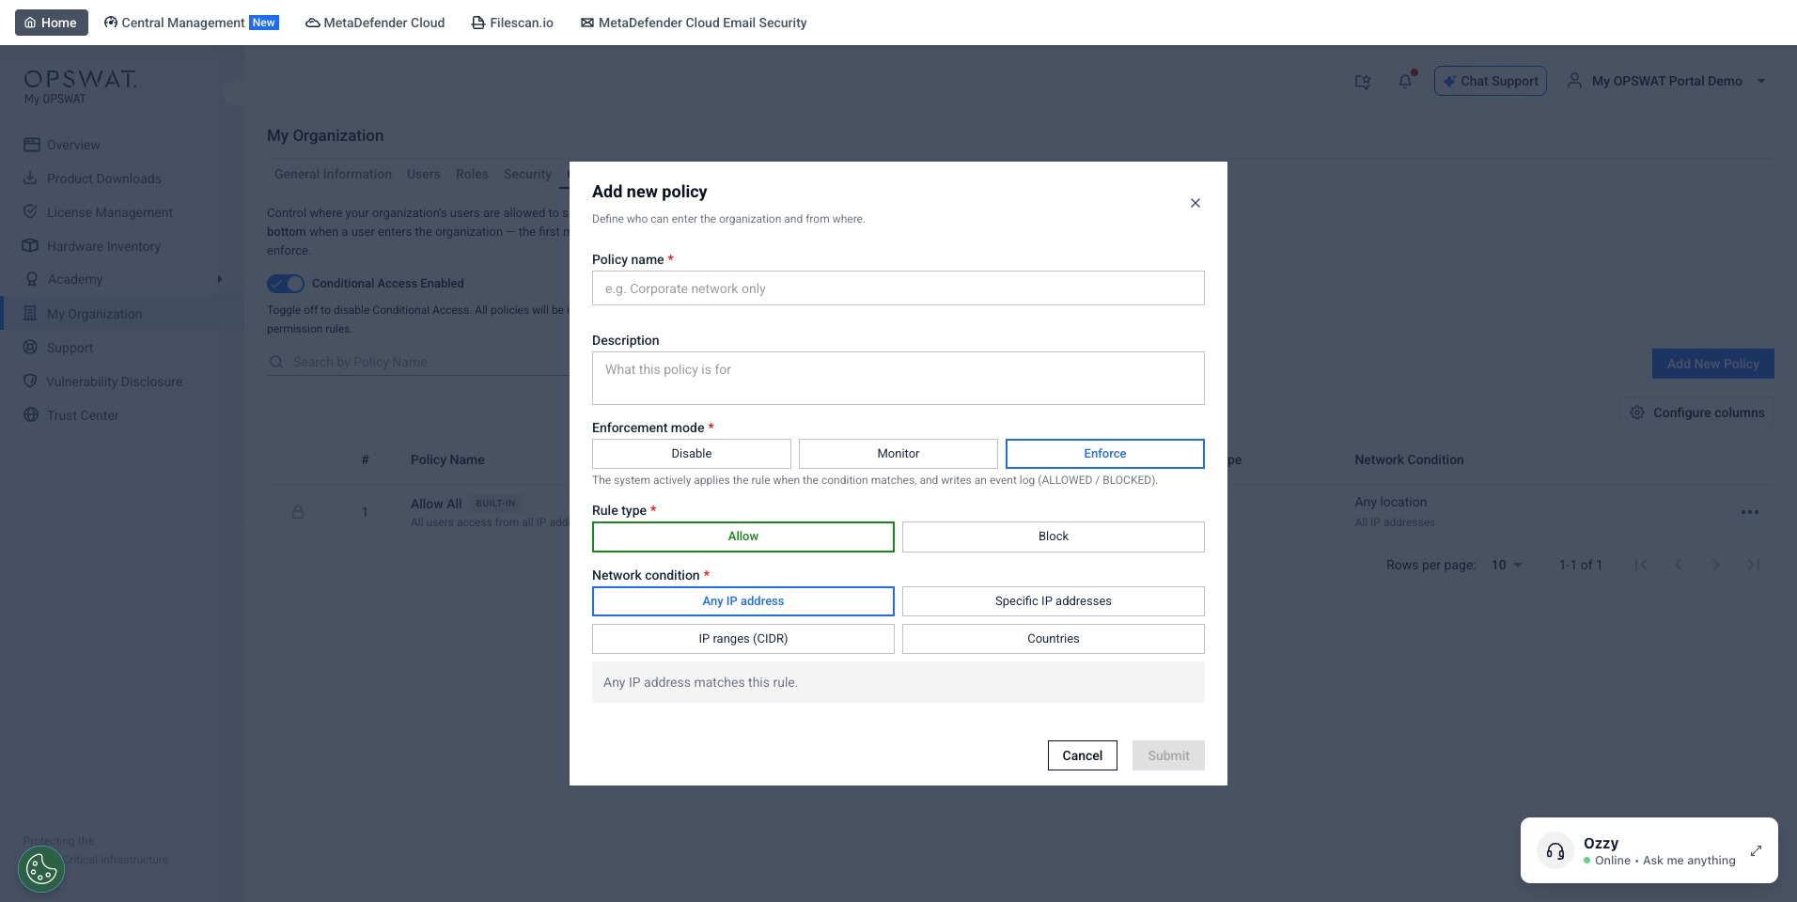The width and height of the screenshot is (1797, 902).
Task: Click the Email Security envelope icon
Action: 587,23
